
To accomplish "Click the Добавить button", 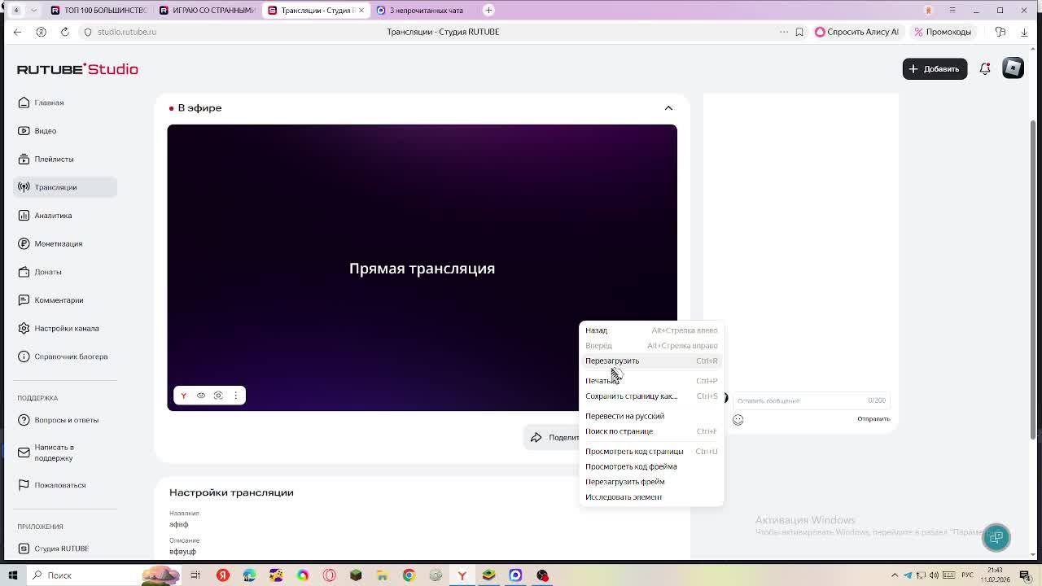I will pyautogui.click(x=935, y=69).
